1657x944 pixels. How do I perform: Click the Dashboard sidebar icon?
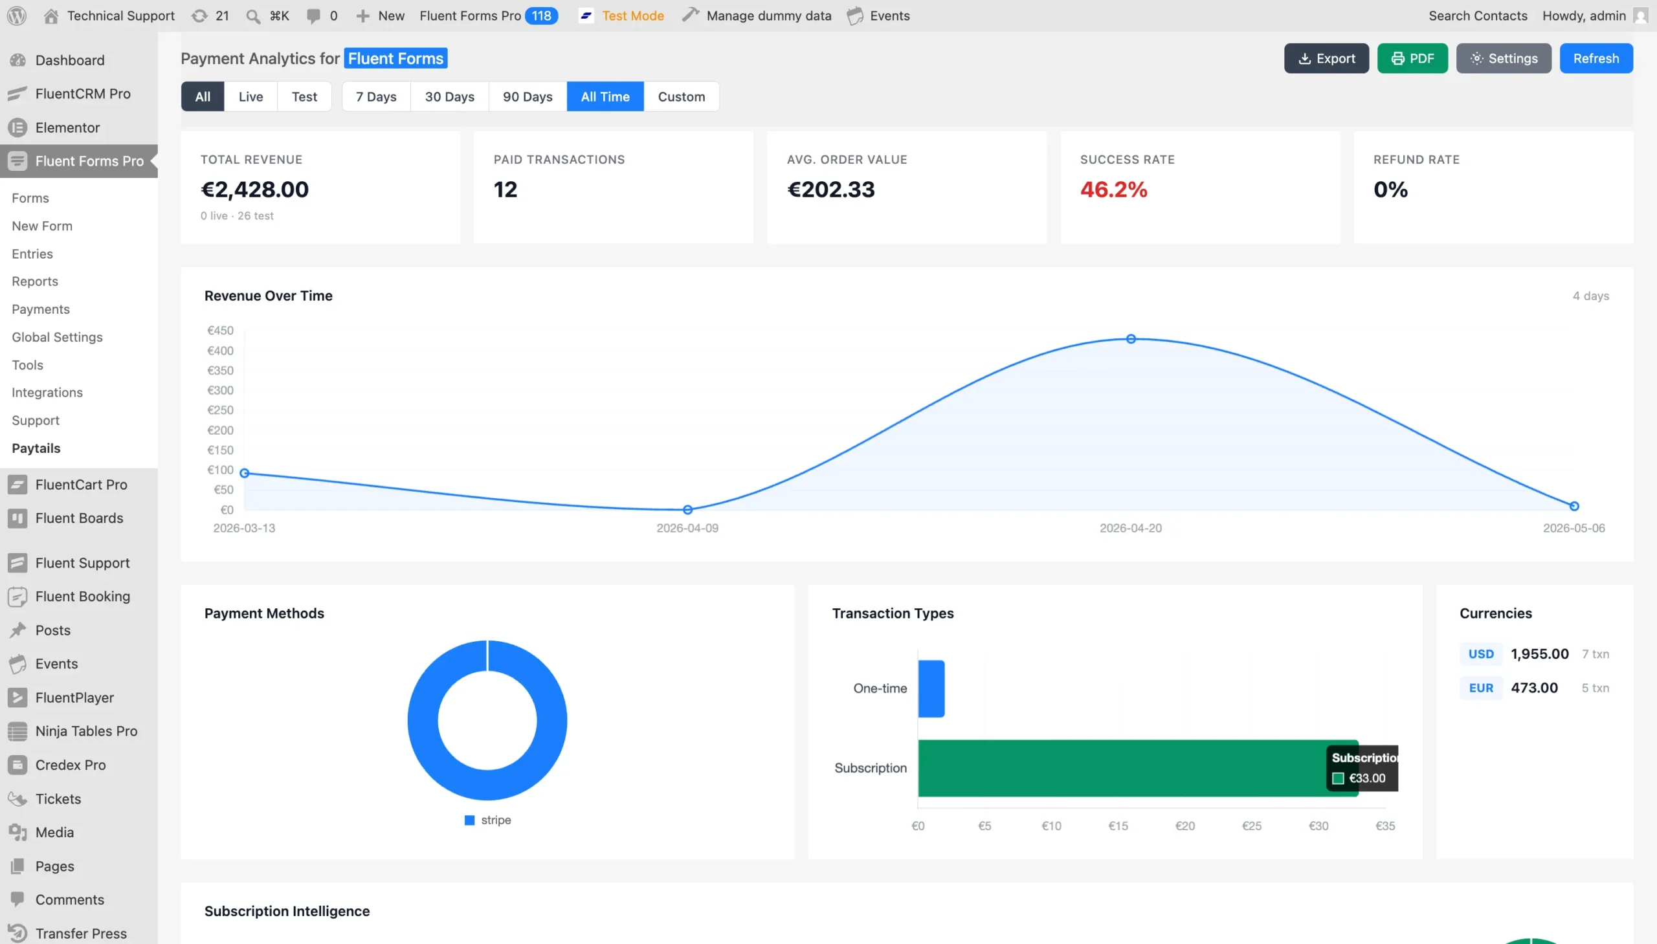click(x=18, y=60)
